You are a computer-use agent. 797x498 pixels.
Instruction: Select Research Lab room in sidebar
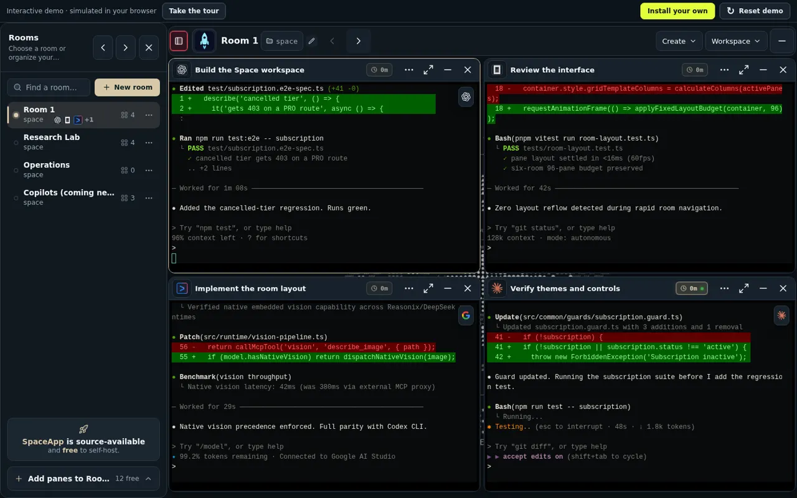pos(83,142)
